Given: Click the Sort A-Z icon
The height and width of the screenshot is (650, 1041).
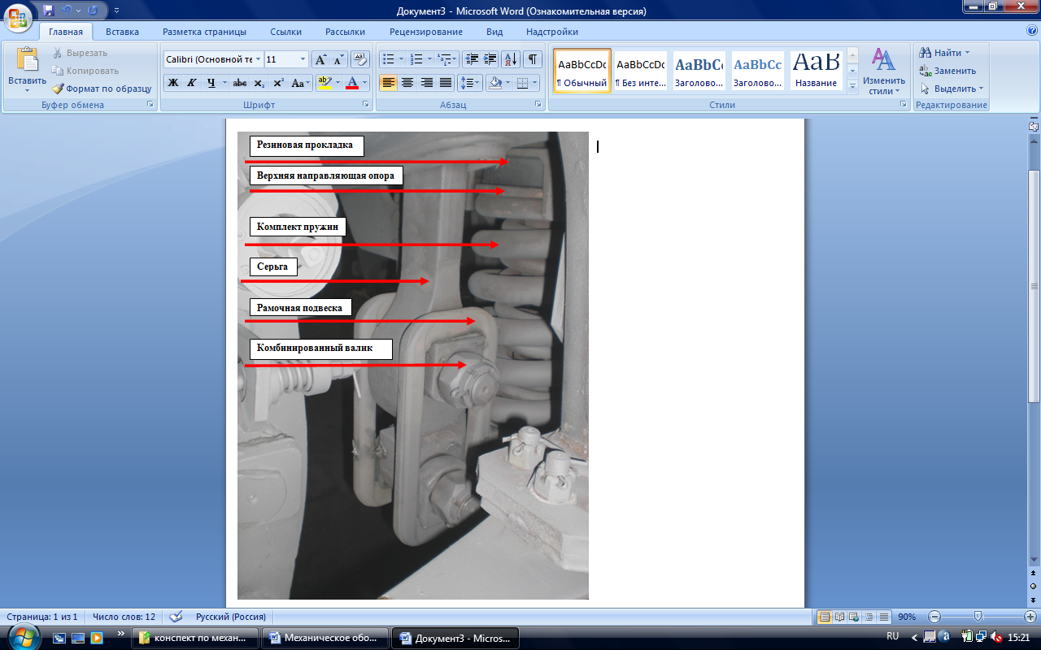Looking at the screenshot, I should tap(511, 59).
